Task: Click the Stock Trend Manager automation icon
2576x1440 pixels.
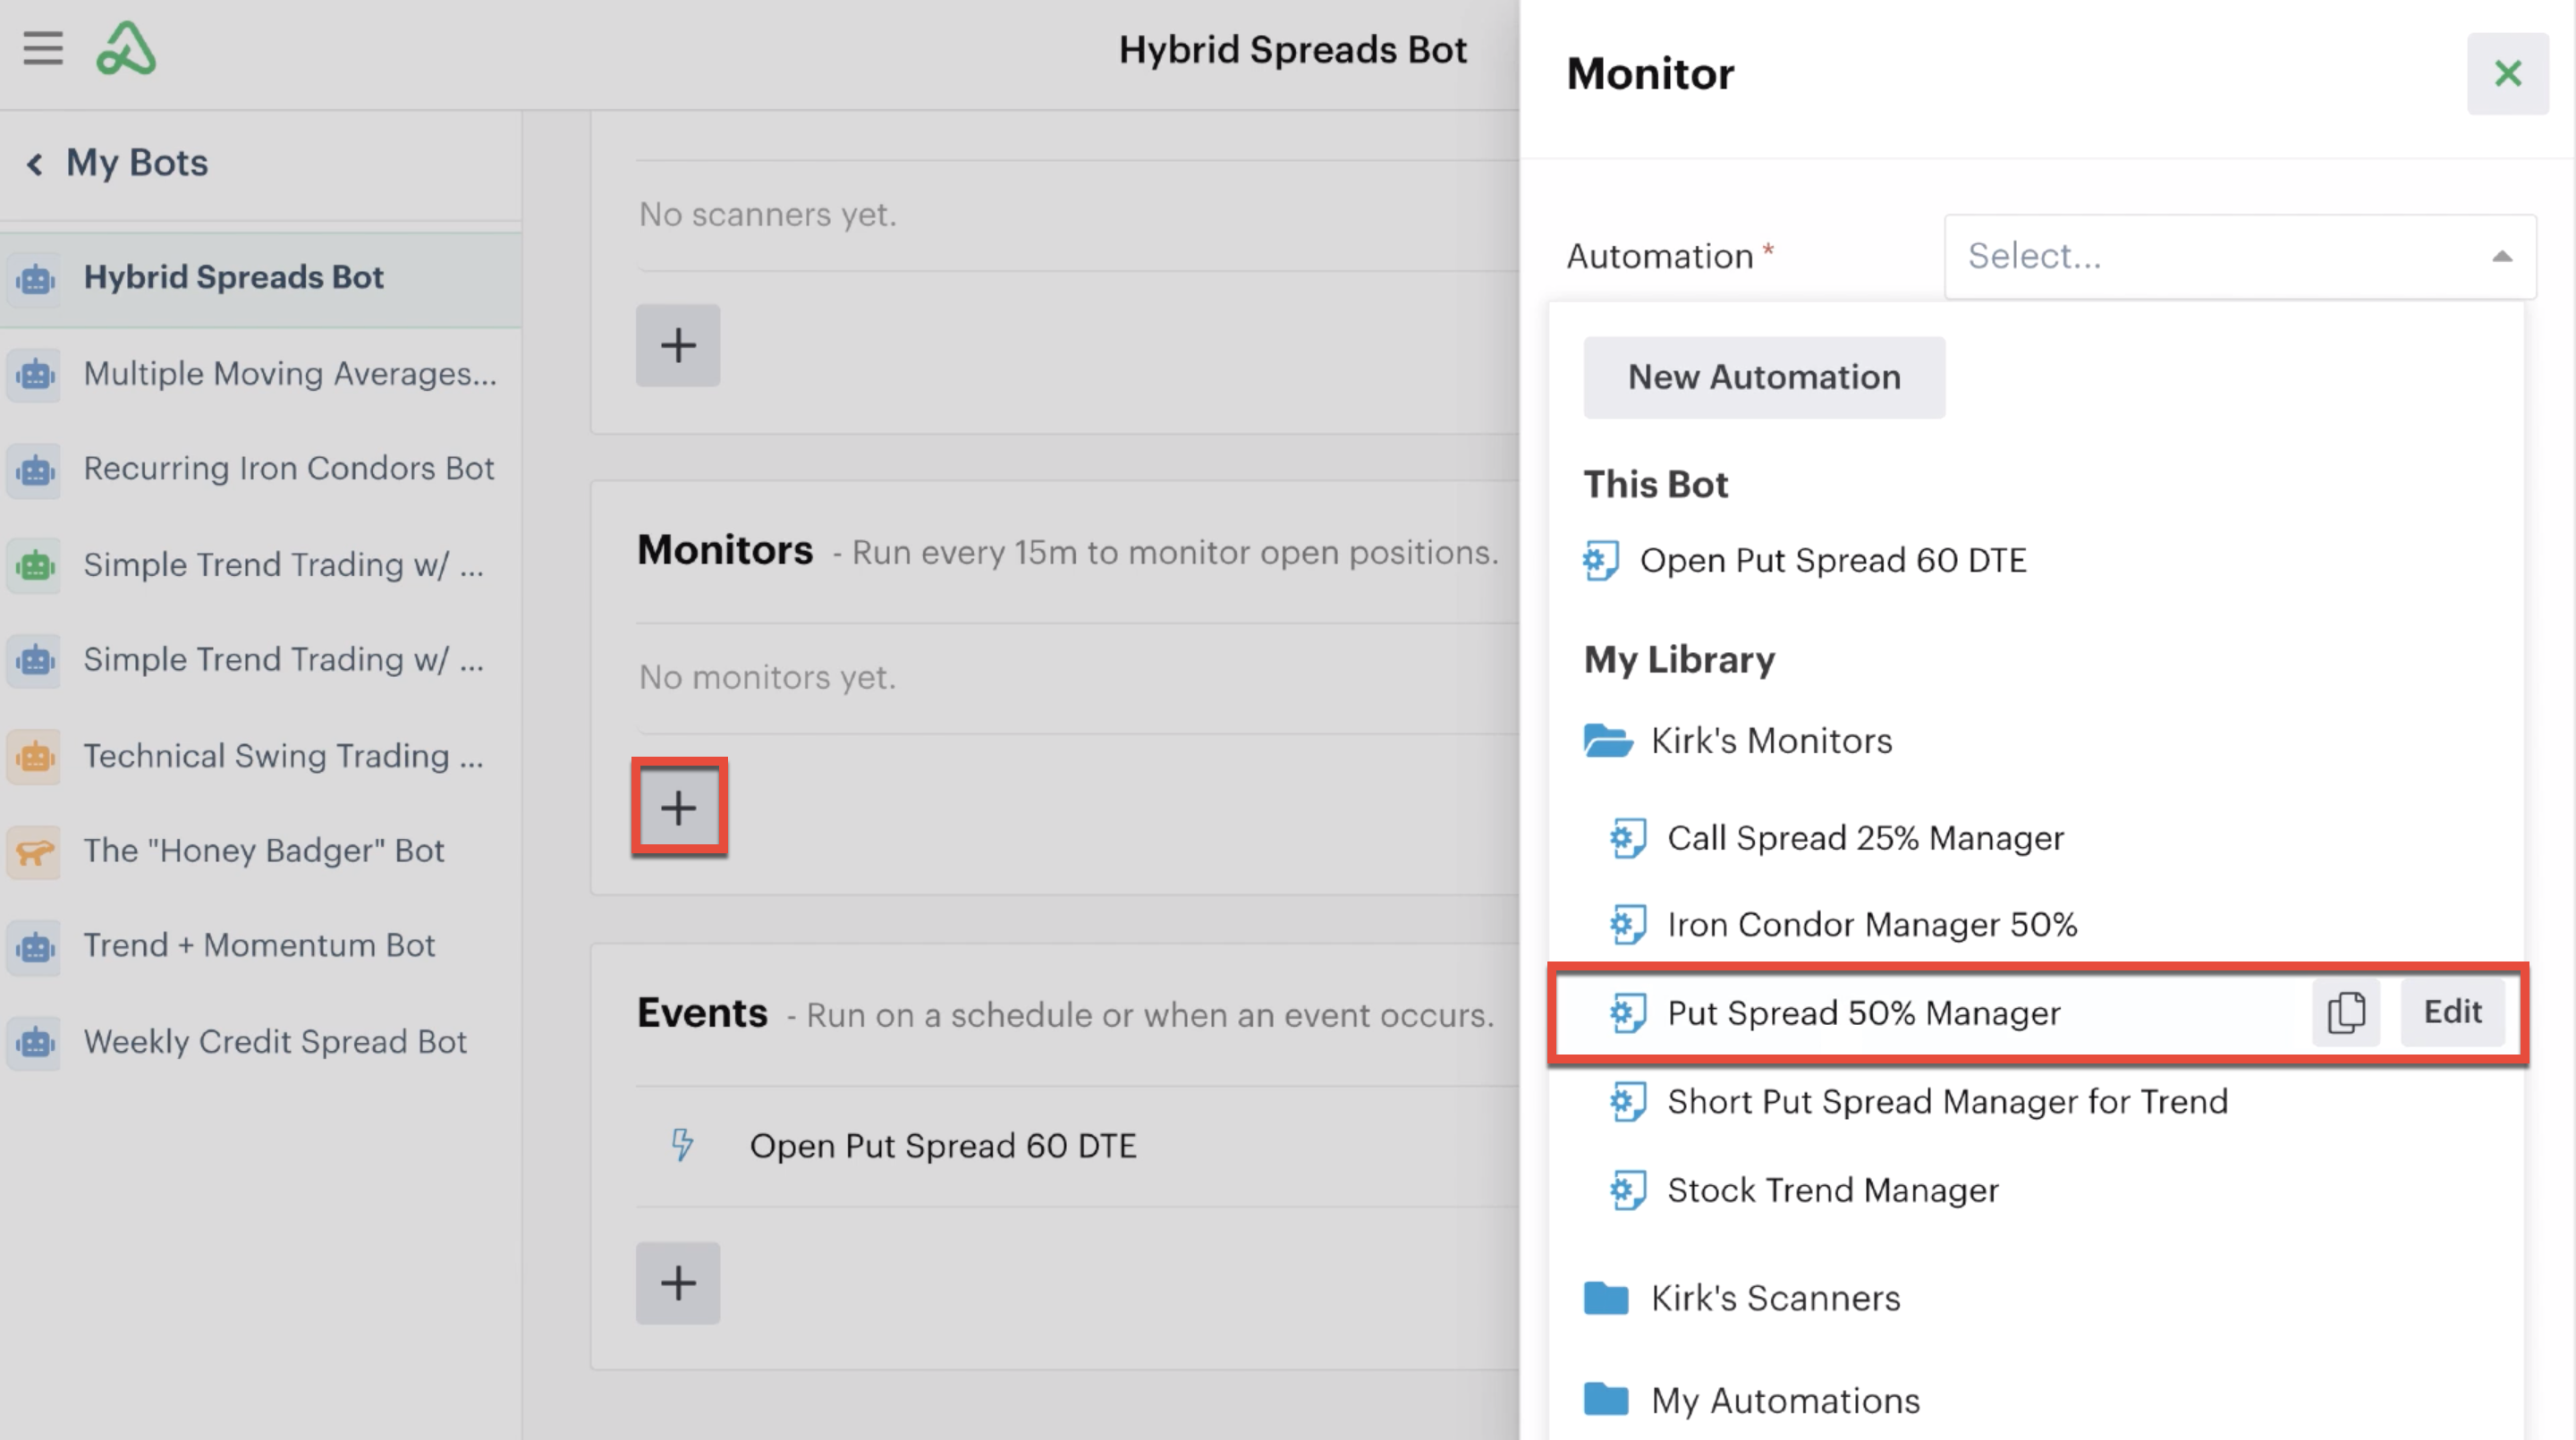Action: [1628, 1190]
